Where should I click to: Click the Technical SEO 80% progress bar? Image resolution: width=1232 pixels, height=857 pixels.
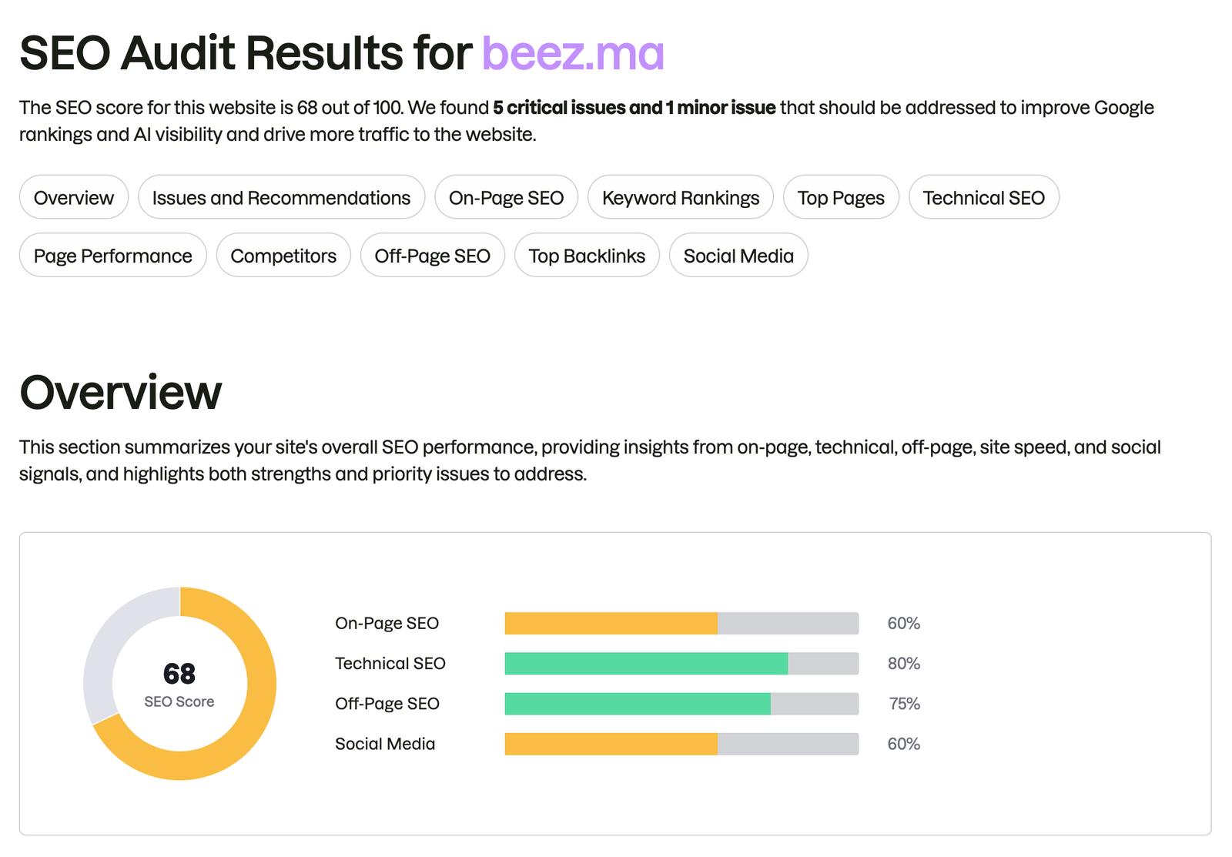(681, 663)
